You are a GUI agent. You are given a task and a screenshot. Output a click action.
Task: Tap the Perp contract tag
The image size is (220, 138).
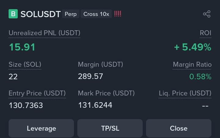(x=71, y=14)
